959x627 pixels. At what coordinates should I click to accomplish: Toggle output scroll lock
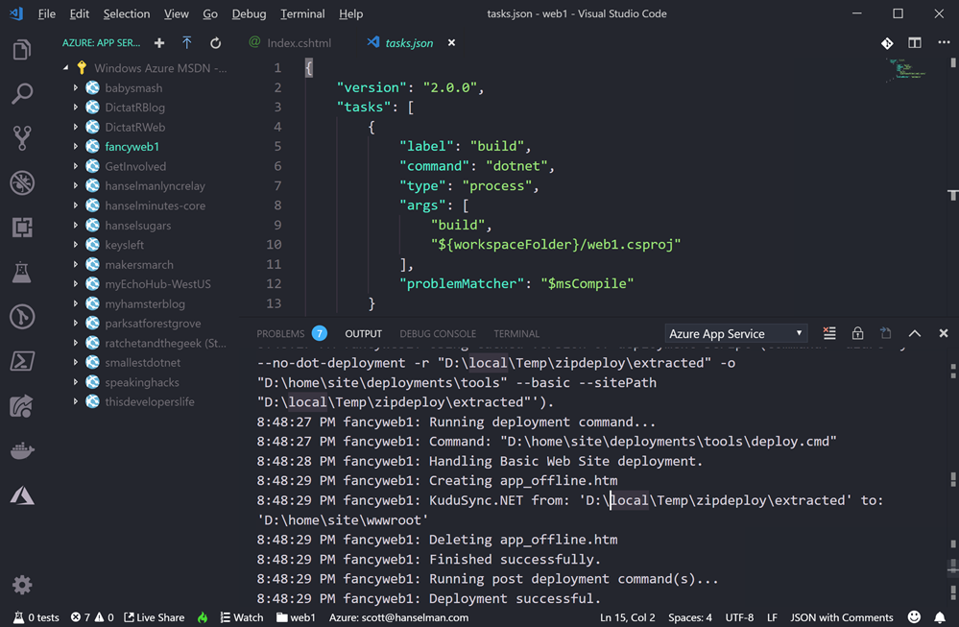[857, 333]
